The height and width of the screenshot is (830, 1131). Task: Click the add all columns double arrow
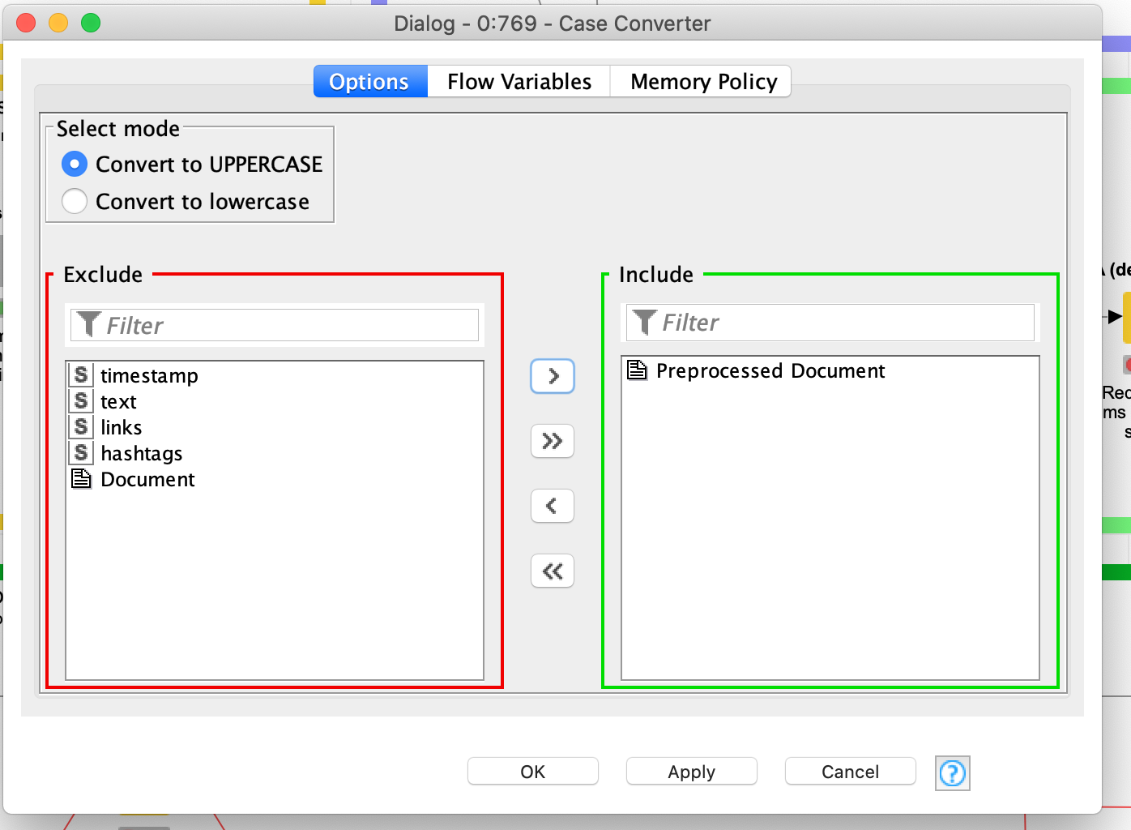(553, 441)
